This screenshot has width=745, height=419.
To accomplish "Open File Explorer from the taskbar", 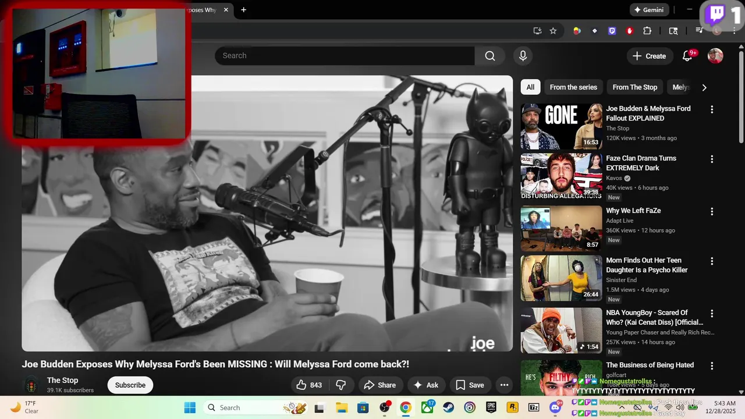I will click(x=341, y=407).
